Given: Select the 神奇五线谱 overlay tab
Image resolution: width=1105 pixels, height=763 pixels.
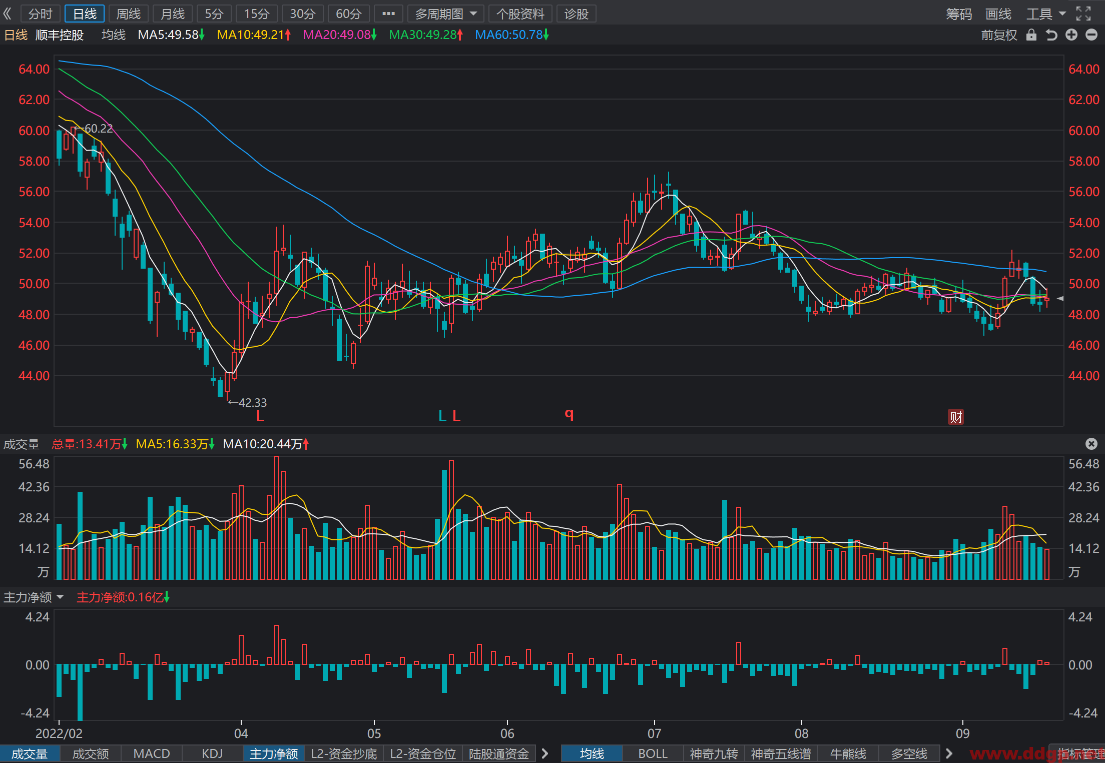Looking at the screenshot, I should point(781,753).
